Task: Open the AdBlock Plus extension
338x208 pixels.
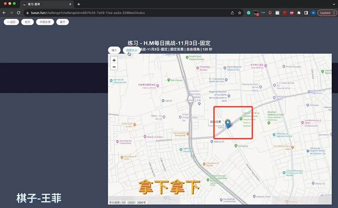Action: [x=292, y=13]
